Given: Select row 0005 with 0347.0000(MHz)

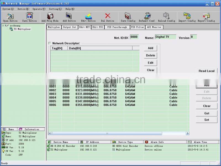Looking at the screenshot, I should [x=119, y=101].
